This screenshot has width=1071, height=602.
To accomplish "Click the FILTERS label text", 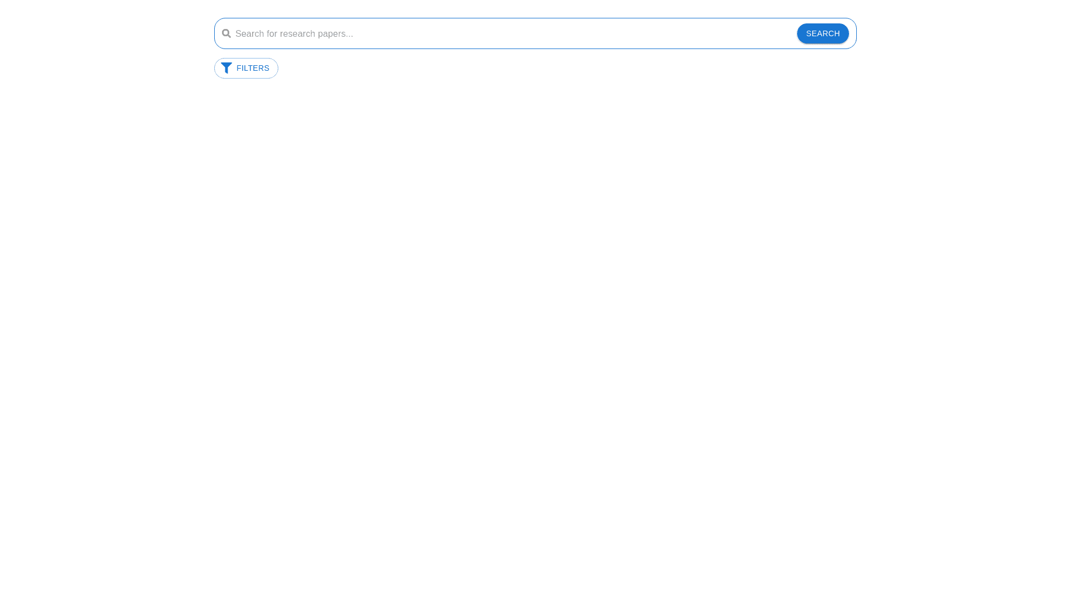I will point(253,68).
